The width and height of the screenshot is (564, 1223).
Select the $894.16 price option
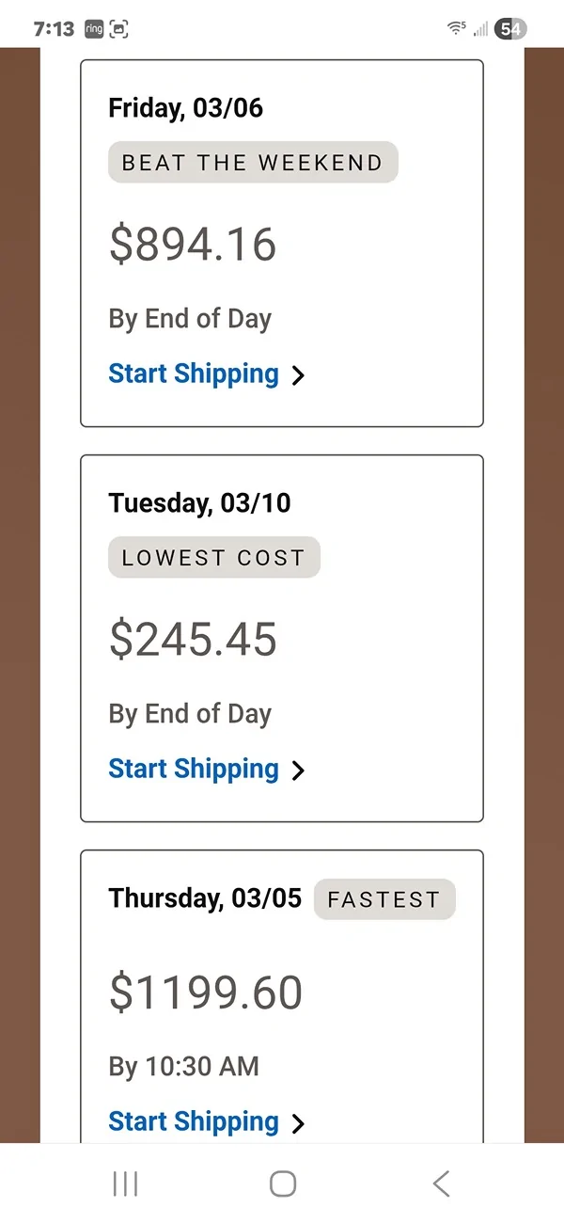click(193, 245)
